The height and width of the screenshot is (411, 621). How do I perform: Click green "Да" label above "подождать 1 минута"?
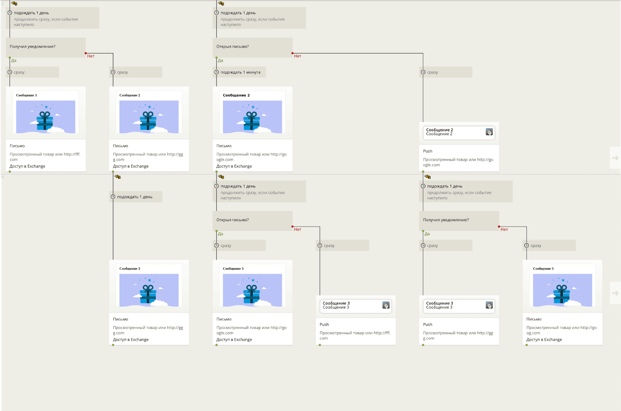tap(220, 60)
